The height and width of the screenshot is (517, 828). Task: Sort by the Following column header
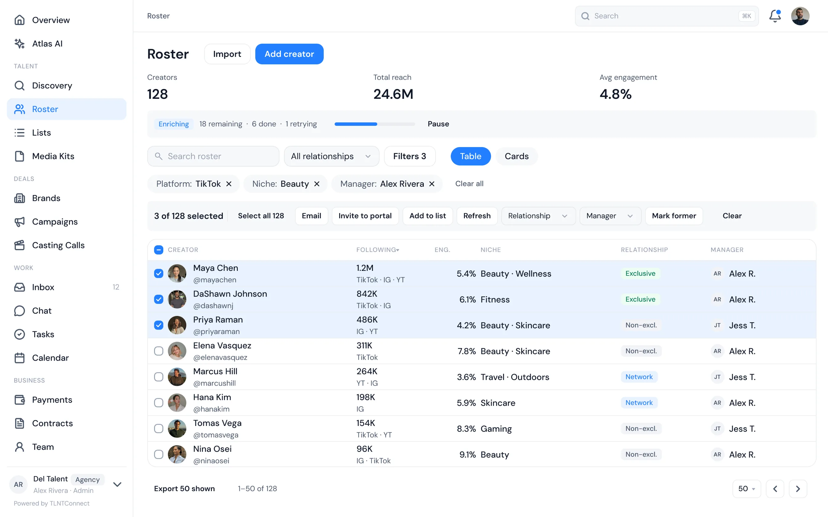378,250
